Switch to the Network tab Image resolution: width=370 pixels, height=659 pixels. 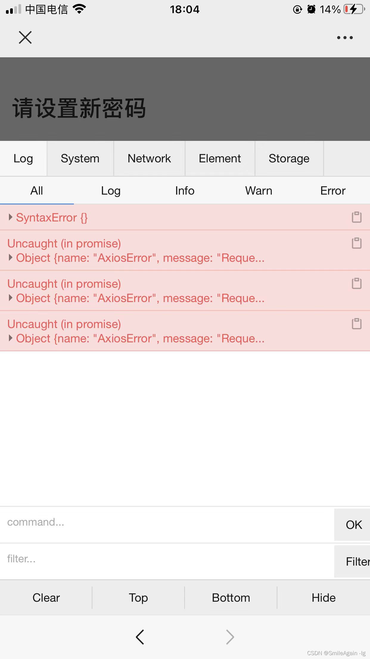click(149, 158)
